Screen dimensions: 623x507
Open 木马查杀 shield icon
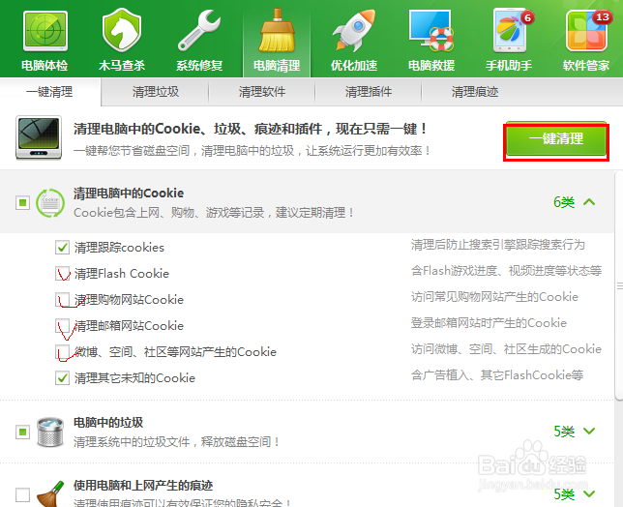tap(122, 31)
